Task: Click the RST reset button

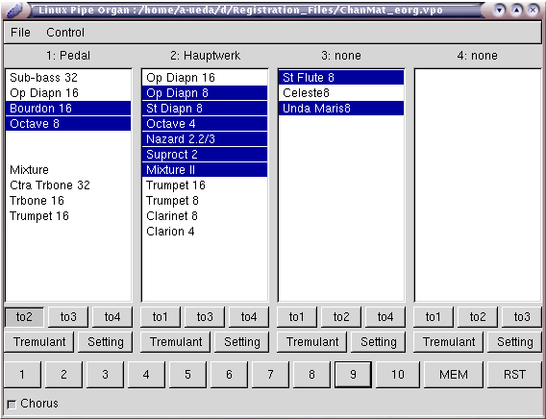Action: [514, 375]
